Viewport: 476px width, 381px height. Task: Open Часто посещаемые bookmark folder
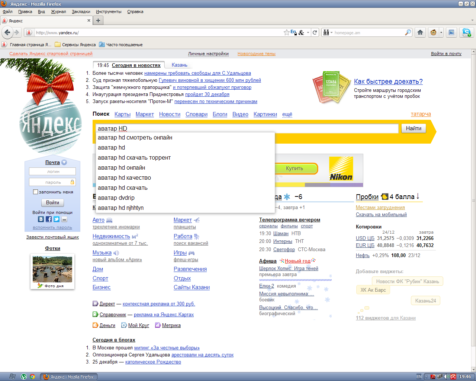[121, 44]
